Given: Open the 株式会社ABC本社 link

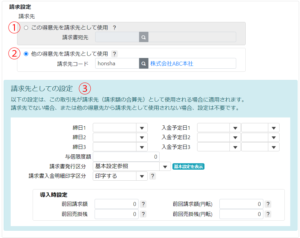Looking at the screenshot, I should click(x=172, y=64).
